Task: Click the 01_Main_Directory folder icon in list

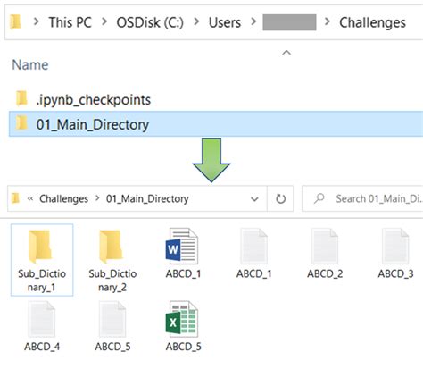Action: [21, 123]
